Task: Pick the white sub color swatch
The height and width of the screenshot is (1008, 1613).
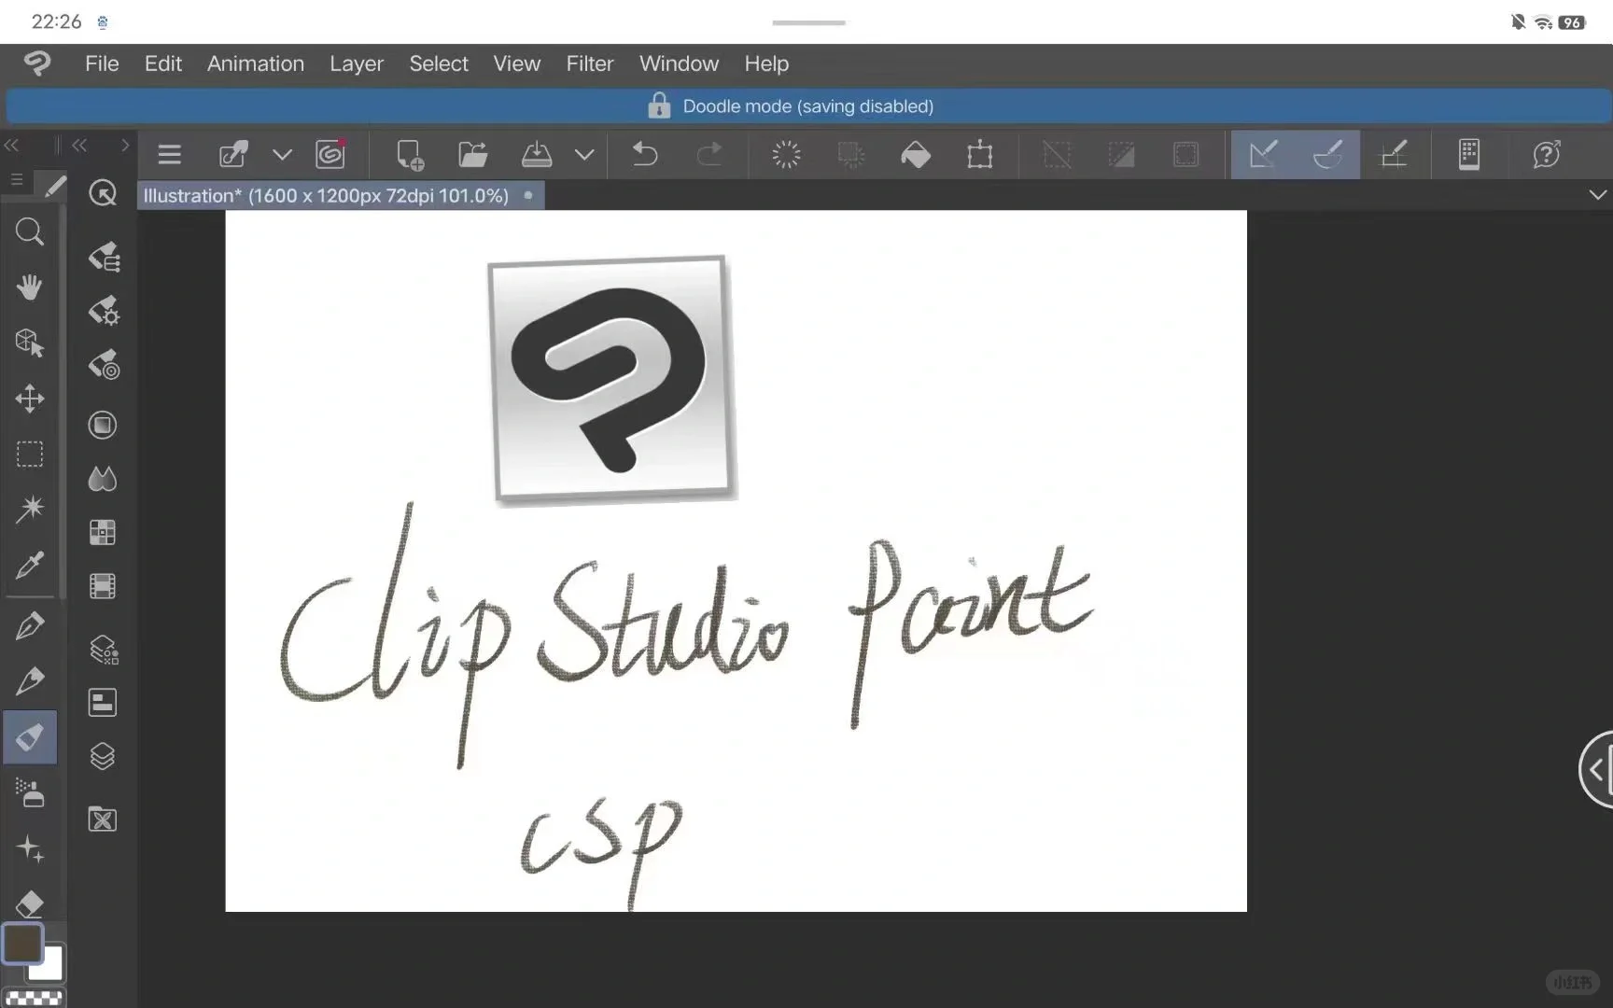Action: click(49, 967)
